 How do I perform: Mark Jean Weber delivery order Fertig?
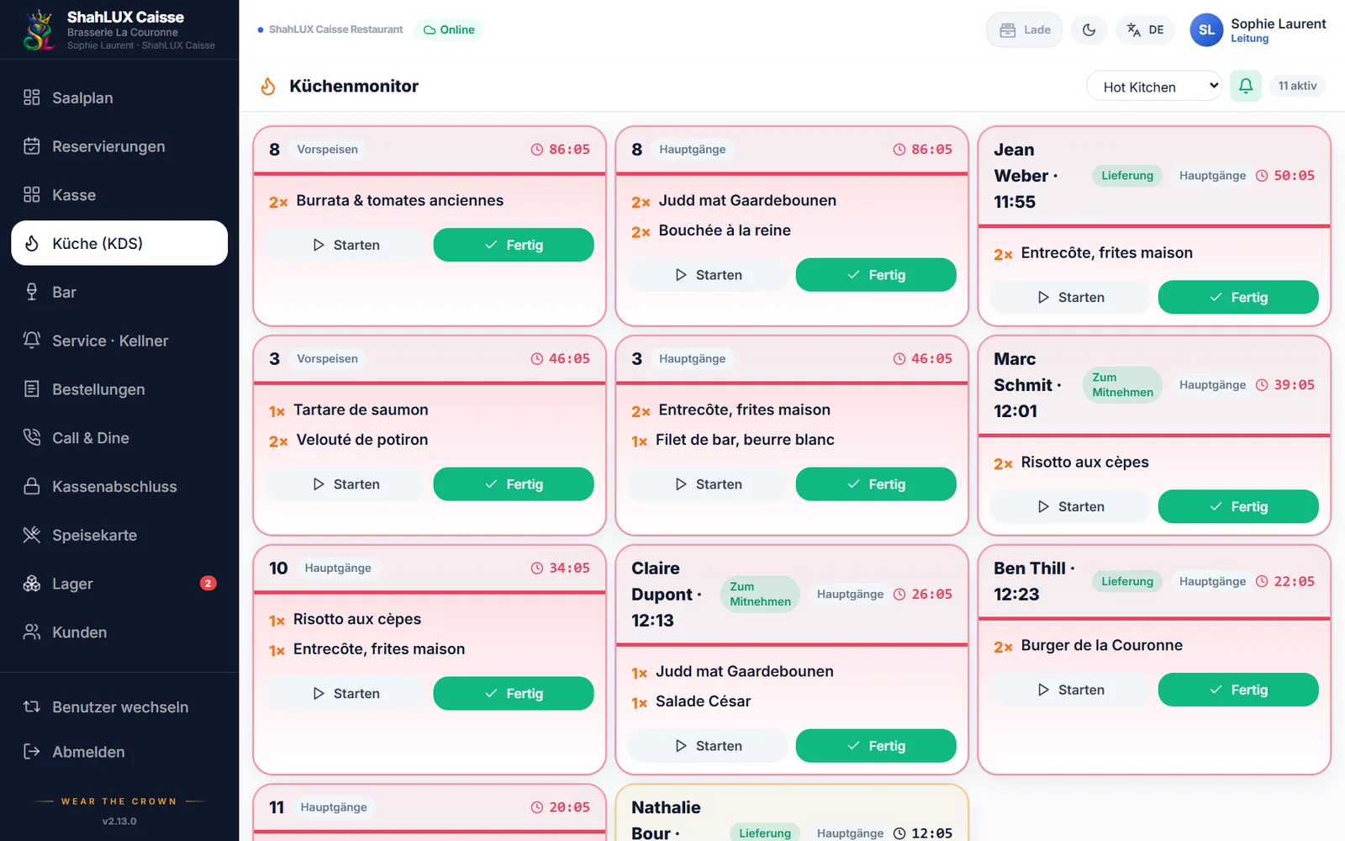pos(1238,298)
